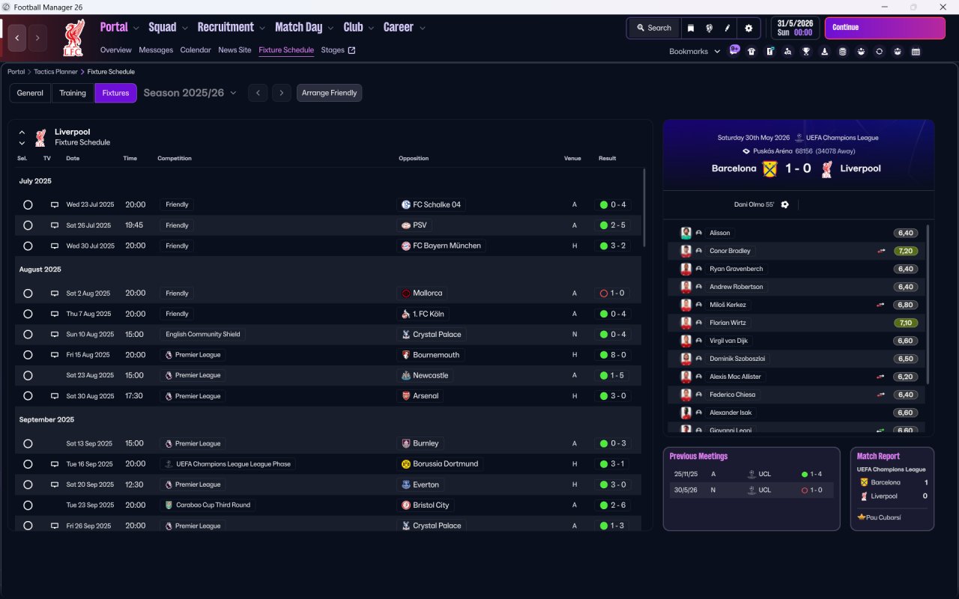
Task: Select the radio circle for the Mallorca fixture
Action: coord(28,294)
